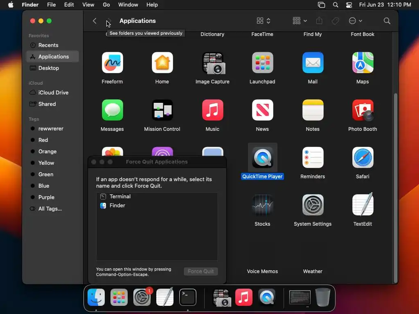This screenshot has height=314, width=419.
Task: Select the Notes app icon
Action: click(313, 110)
